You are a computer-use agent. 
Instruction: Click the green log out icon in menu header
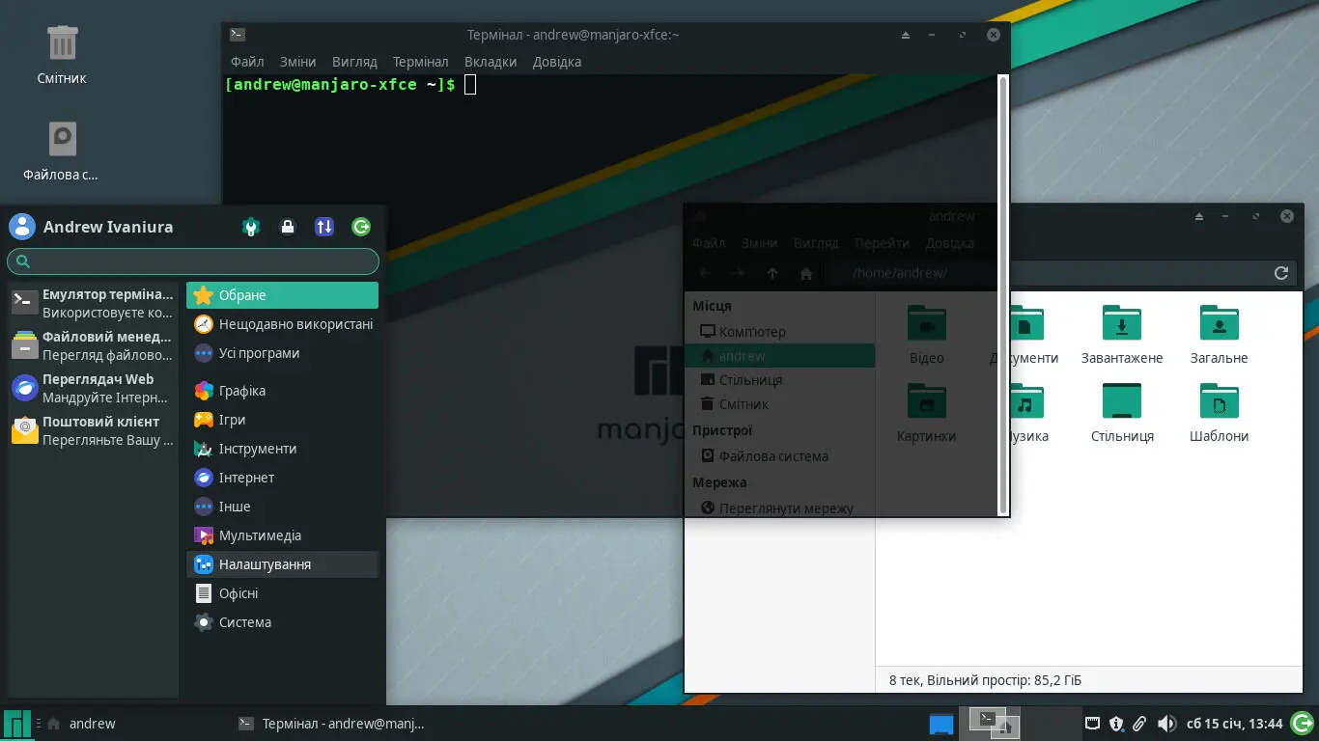coord(361,227)
